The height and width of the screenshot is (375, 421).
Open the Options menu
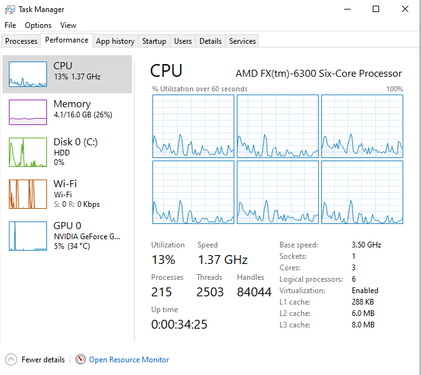point(38,25)
